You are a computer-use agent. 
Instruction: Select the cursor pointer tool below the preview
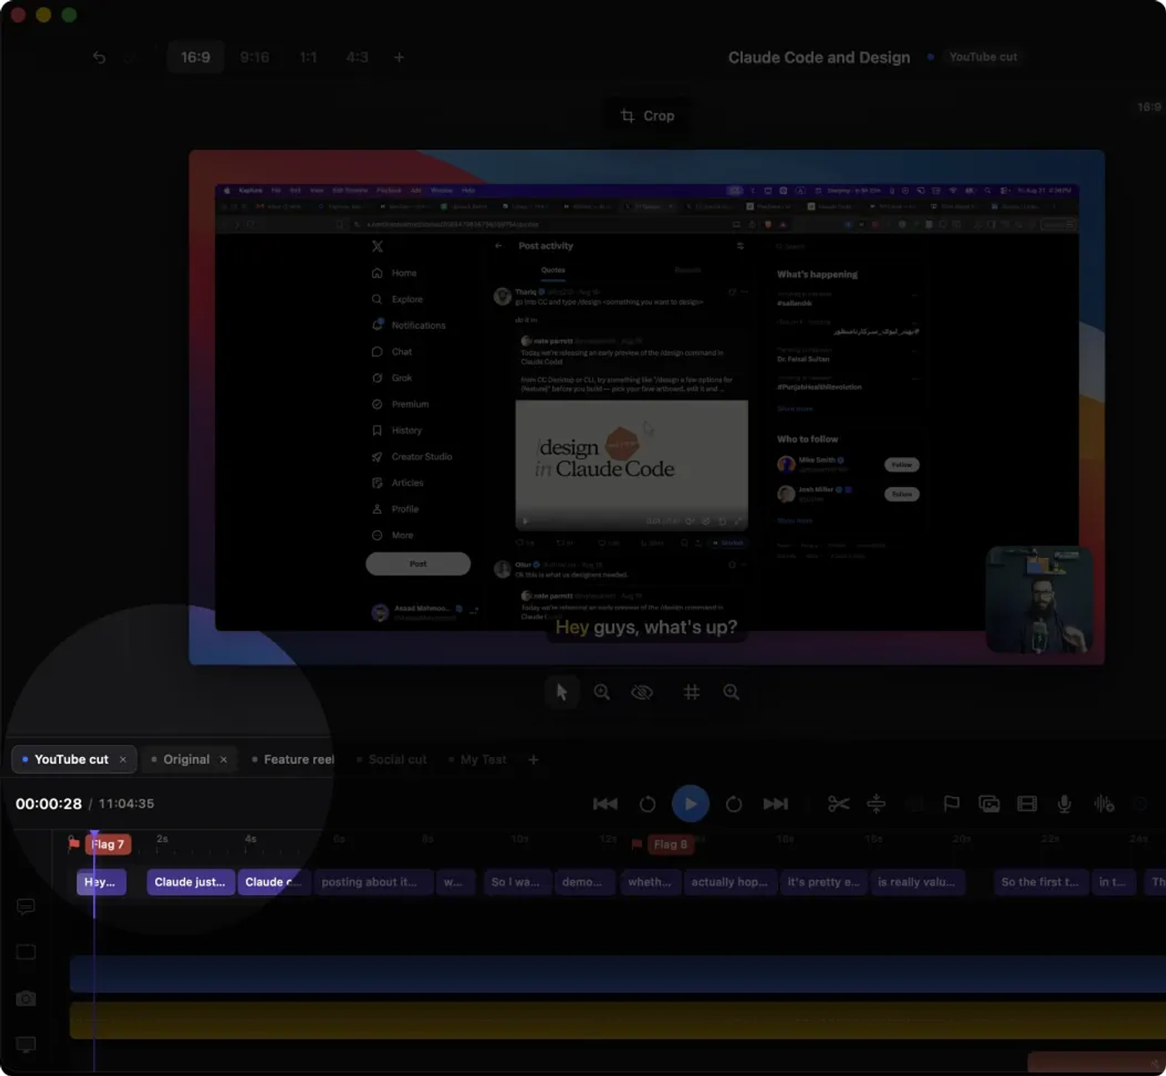[562, 692]
